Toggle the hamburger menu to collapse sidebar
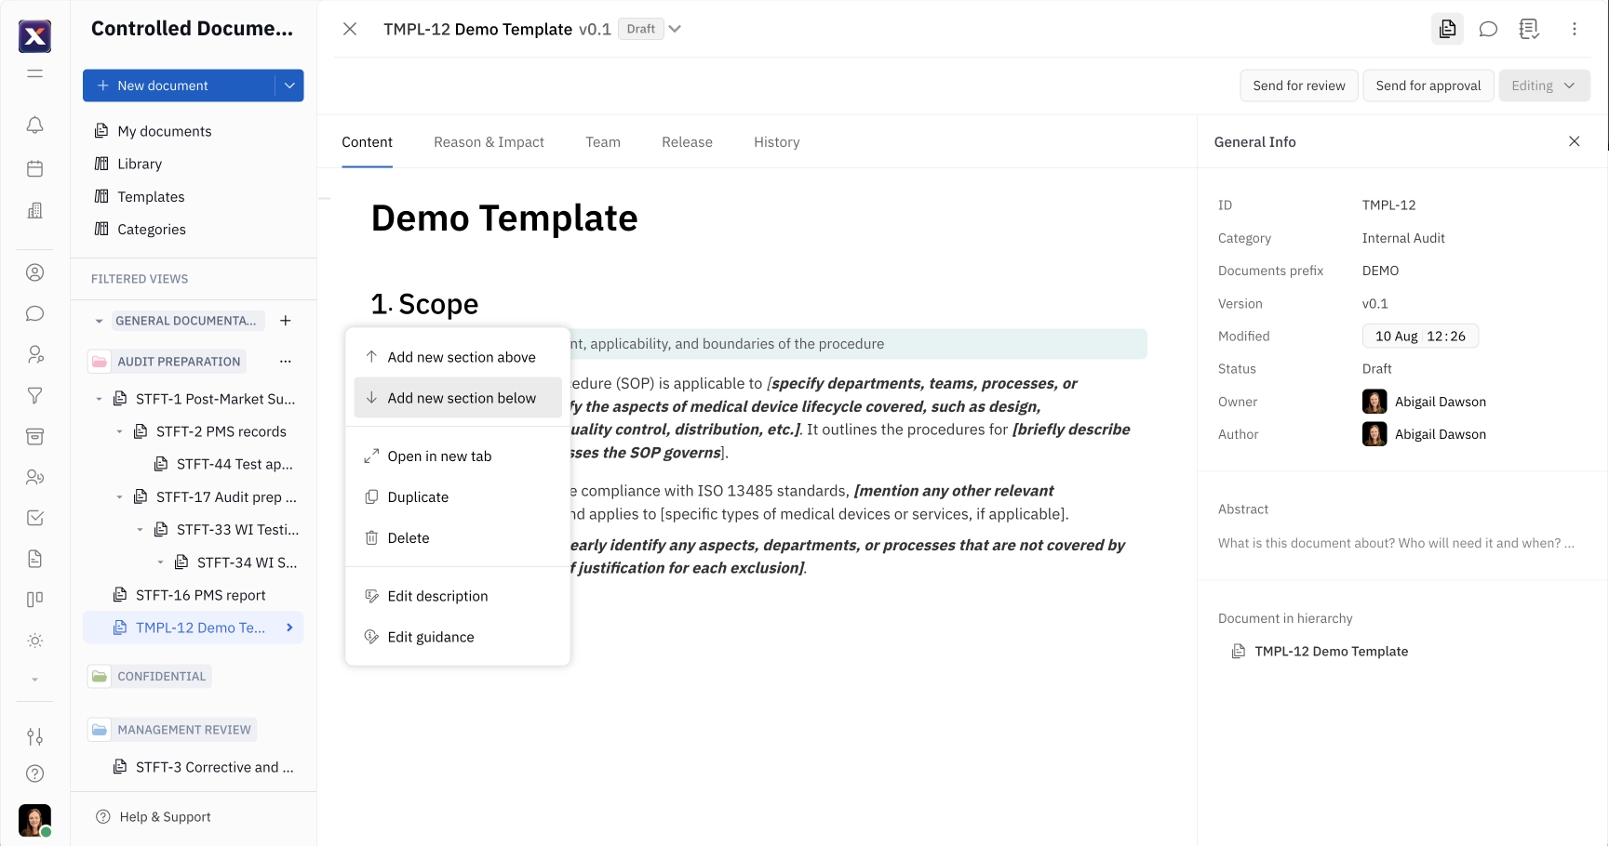The width and height of the screenshot is (1609, 846). tap(34, 73)
